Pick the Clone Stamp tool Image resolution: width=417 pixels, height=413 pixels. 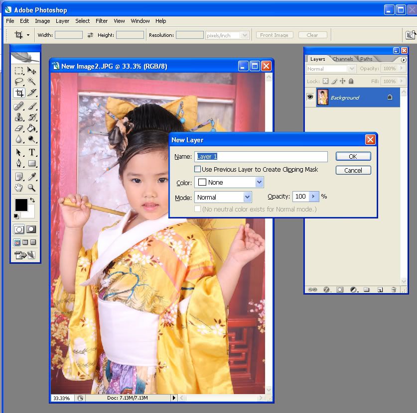click(19, 117)
